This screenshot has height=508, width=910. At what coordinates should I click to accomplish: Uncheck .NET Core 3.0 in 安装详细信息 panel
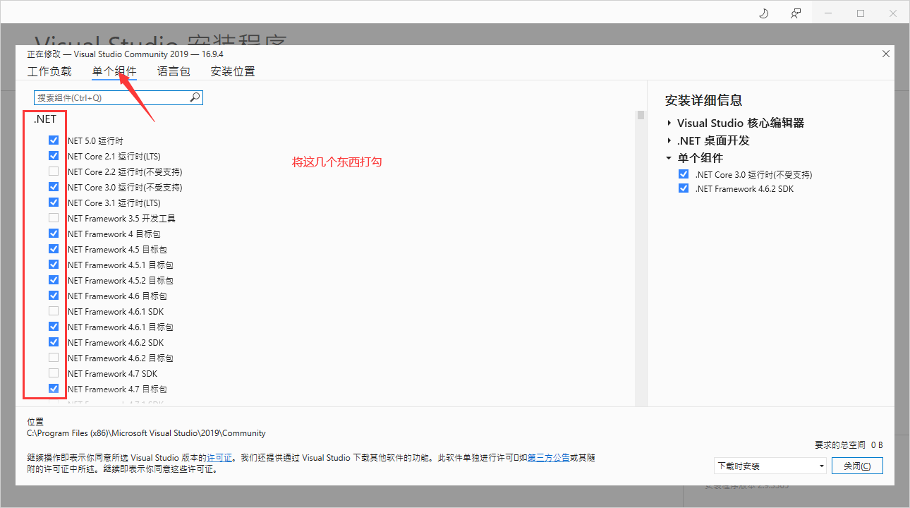(683, 174)
